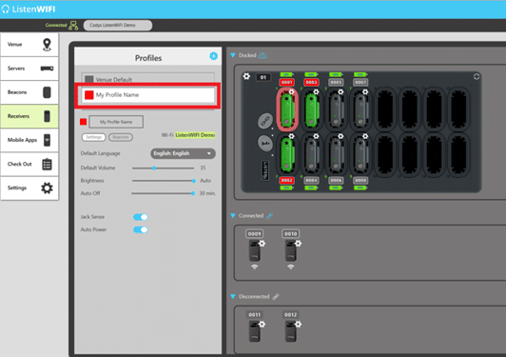506x357 pixels.
Task: Click the 0007 receiver label
Action: click(360, 83)
